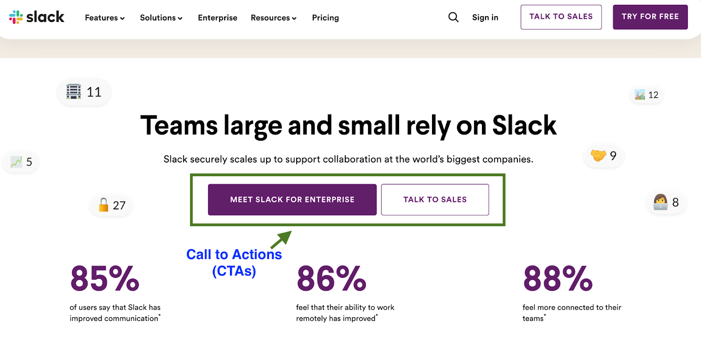Click the office building emoji badge showing 11
Image resolution: width=701 pixels, height=344 pixels.
[83, 92]
